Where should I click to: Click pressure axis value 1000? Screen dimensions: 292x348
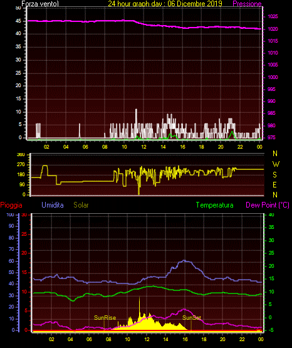click(x=273, y=77)
